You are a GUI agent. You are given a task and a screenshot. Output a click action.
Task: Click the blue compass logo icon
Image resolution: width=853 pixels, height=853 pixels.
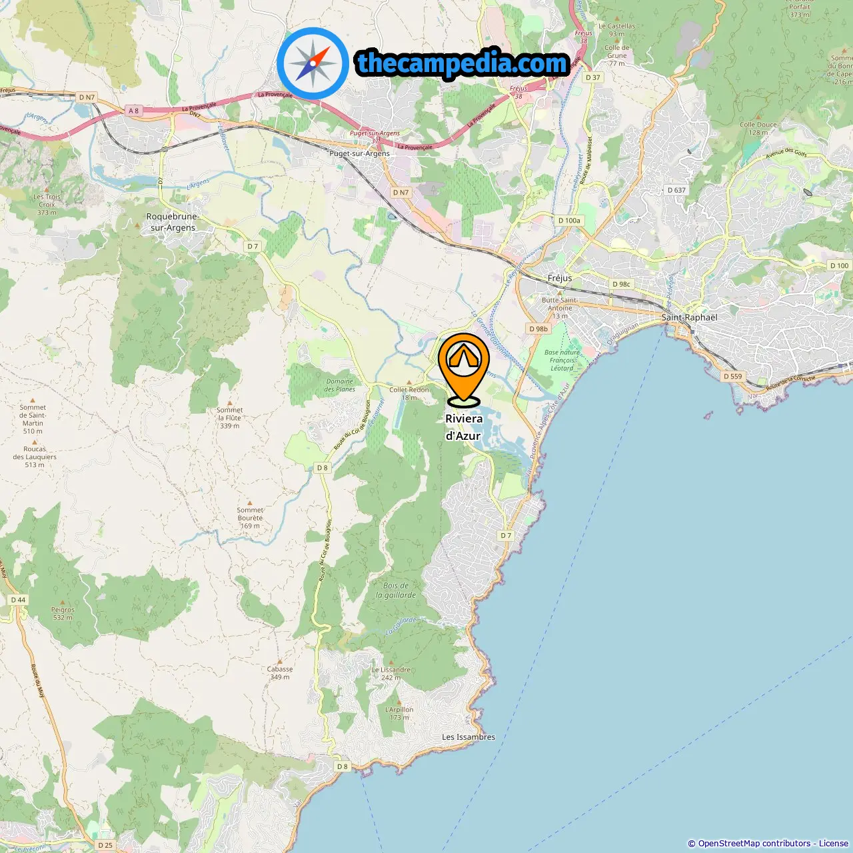coord(313,63)
